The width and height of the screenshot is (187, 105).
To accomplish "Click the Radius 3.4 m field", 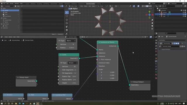I will (67, 48).
